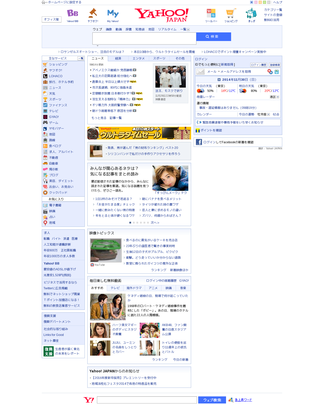
Task: Open the ウルトラタイムセール banner
Action: pyautogui.click(x=139, y=133)
